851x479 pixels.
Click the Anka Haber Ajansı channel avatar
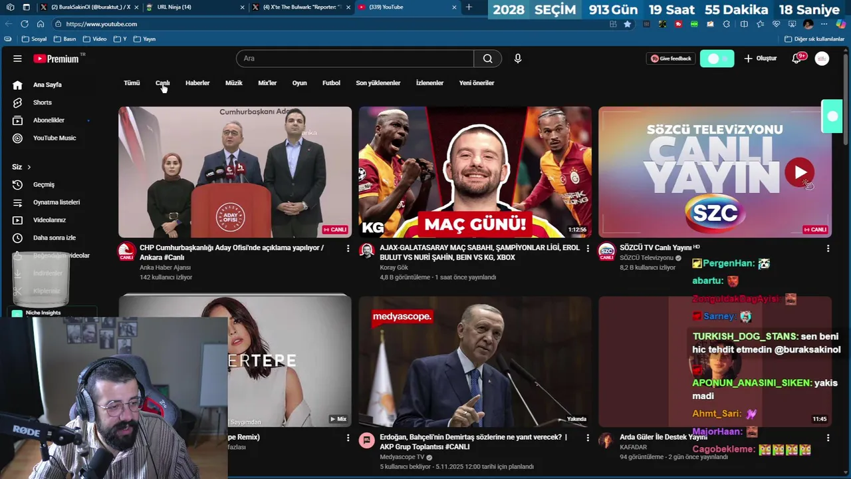(126, 251)
